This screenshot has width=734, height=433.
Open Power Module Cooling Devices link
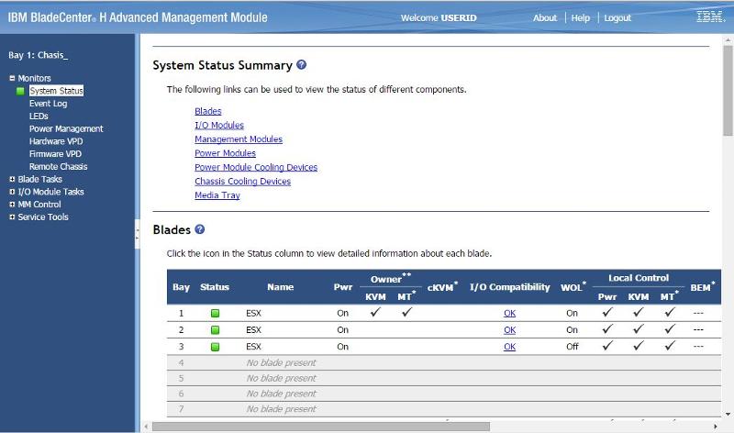256,167
